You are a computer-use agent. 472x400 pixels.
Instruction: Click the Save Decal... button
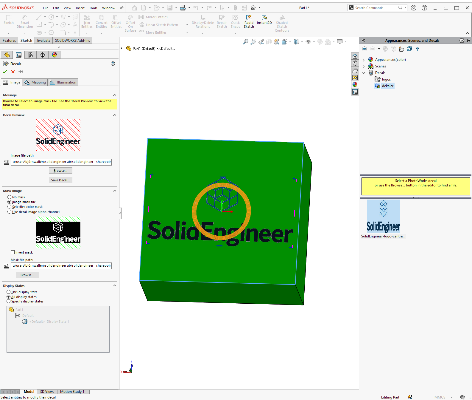60,180
